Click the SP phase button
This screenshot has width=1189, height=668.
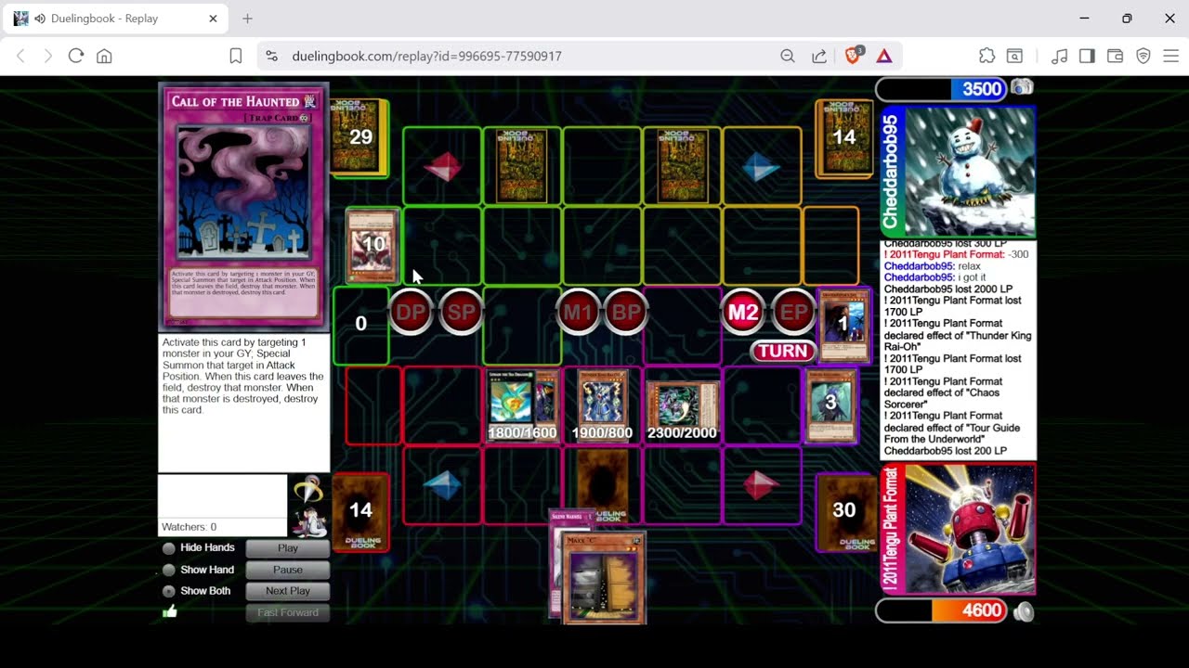pos(462,313)
